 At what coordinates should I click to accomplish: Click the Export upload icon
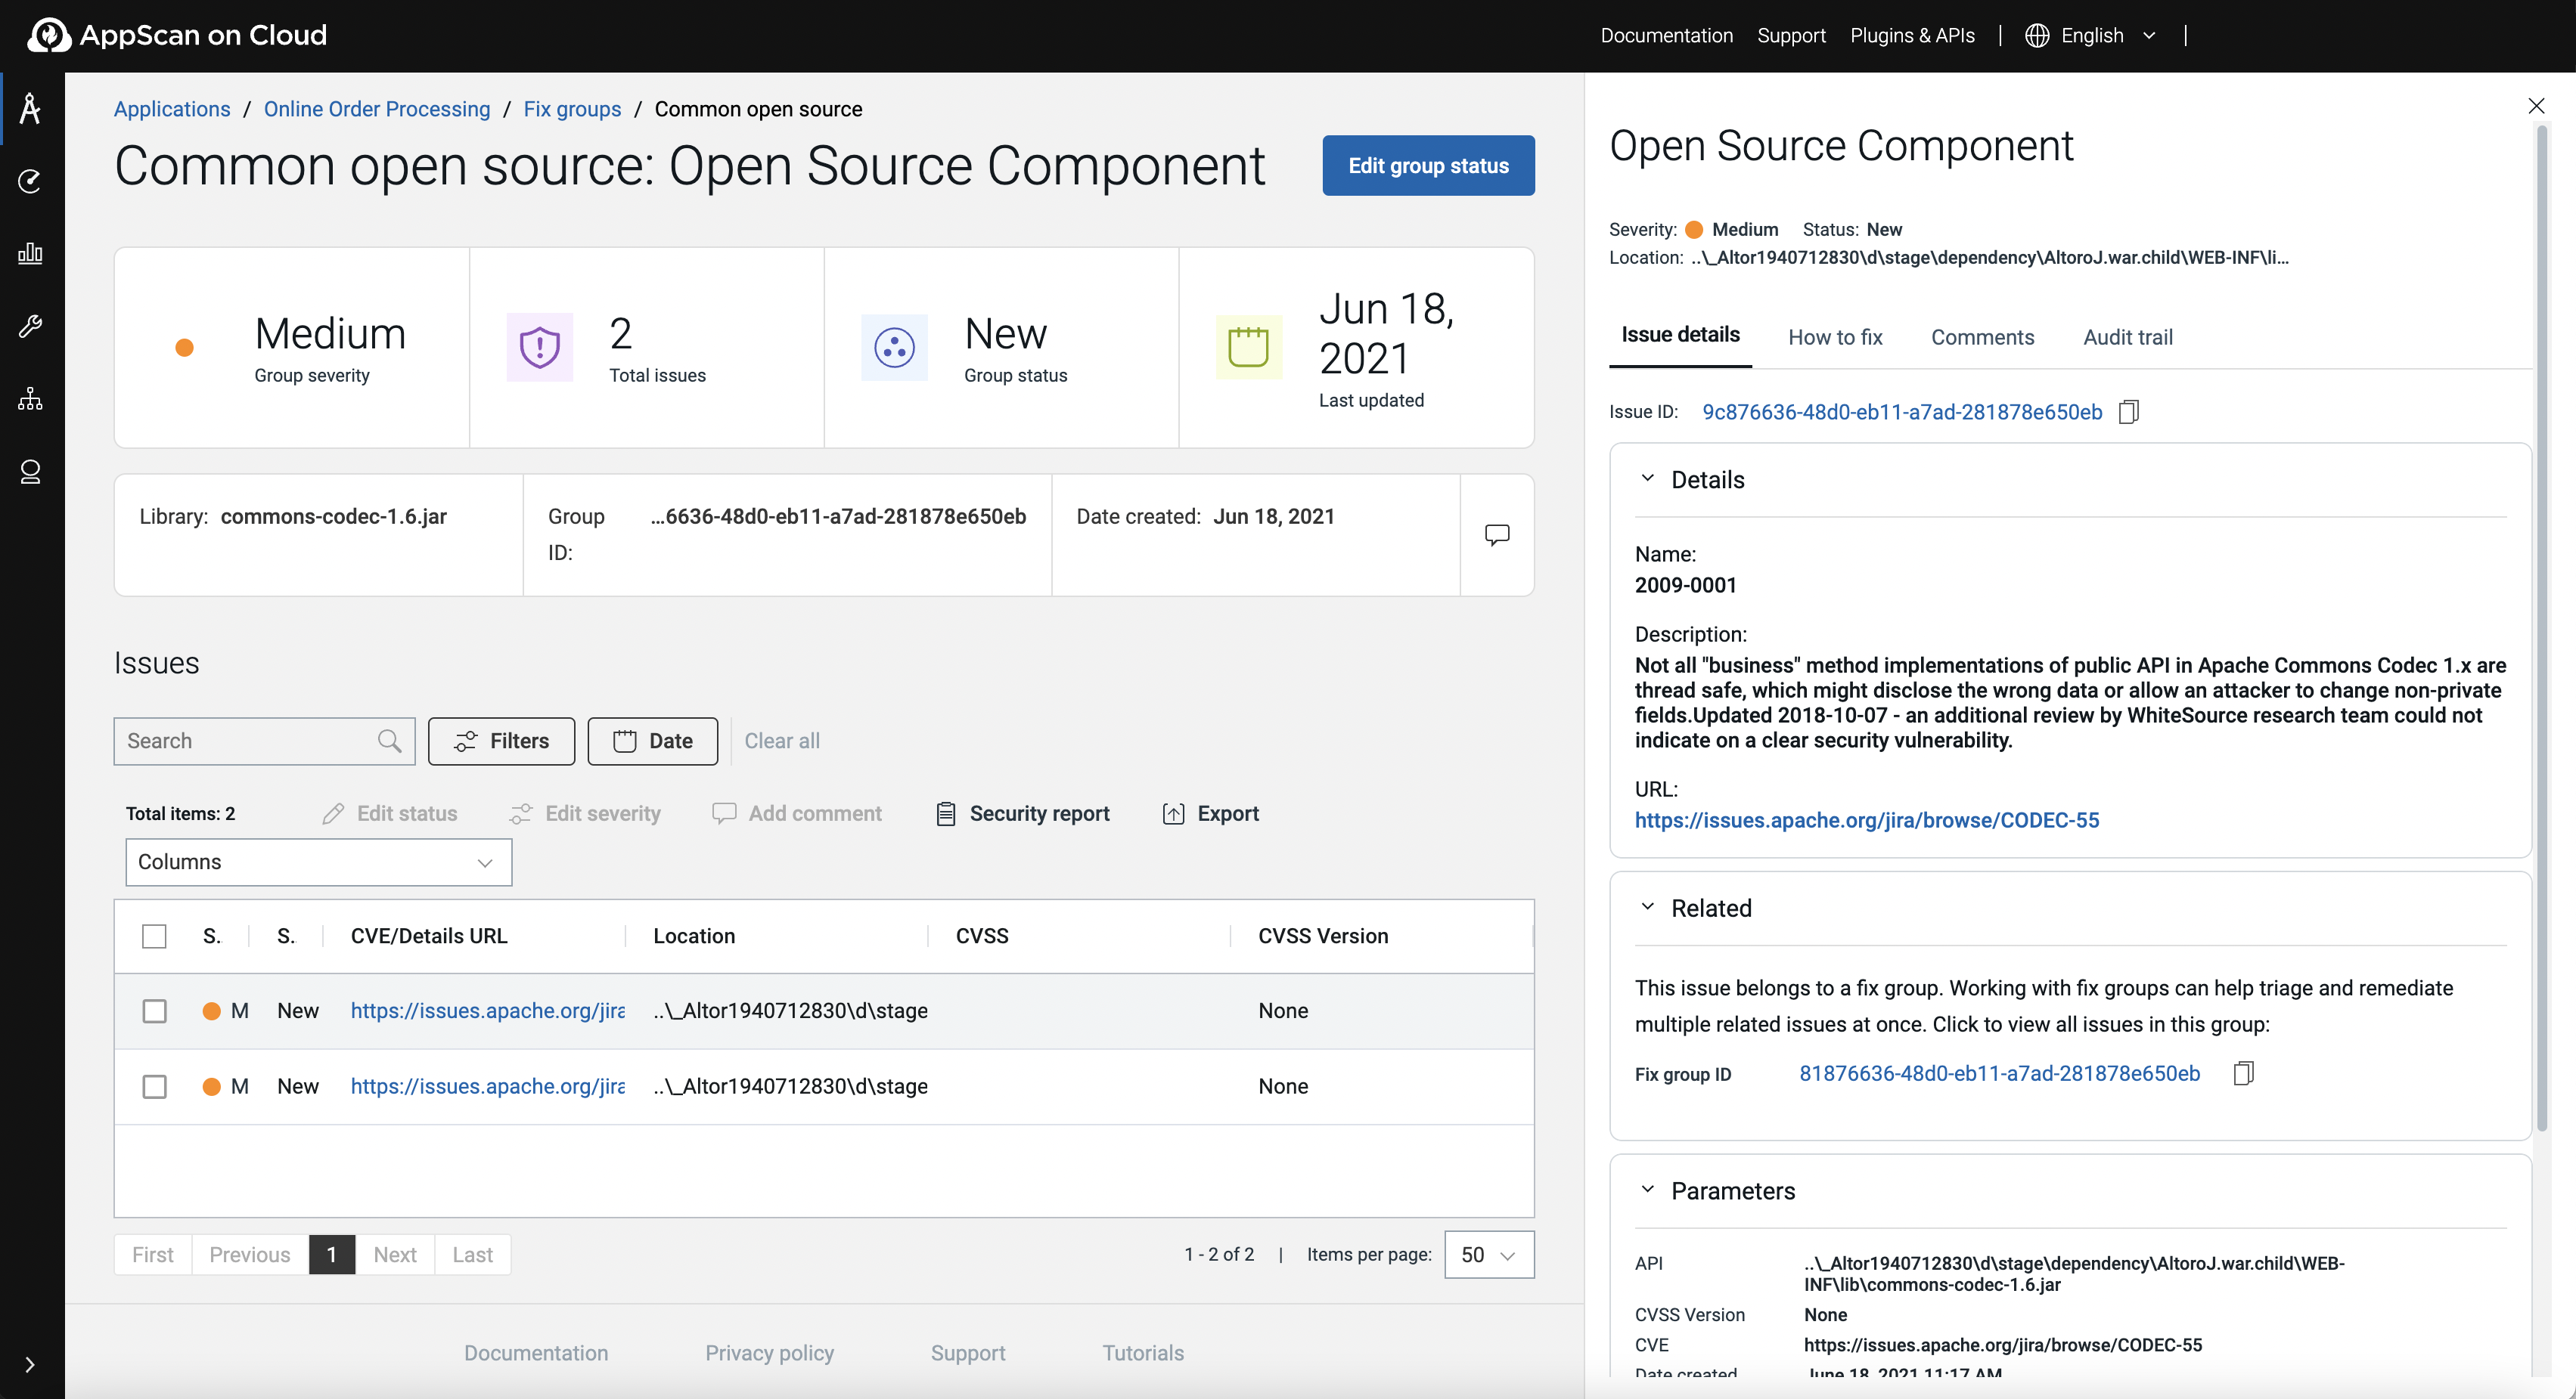point(1173,813)
